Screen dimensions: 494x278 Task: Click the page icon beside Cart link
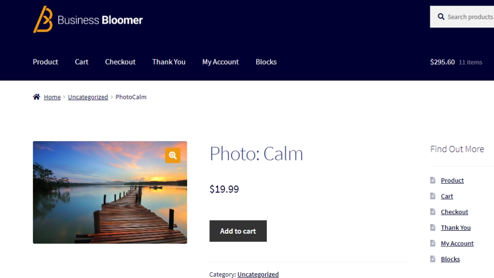click(x=433, y=196)
